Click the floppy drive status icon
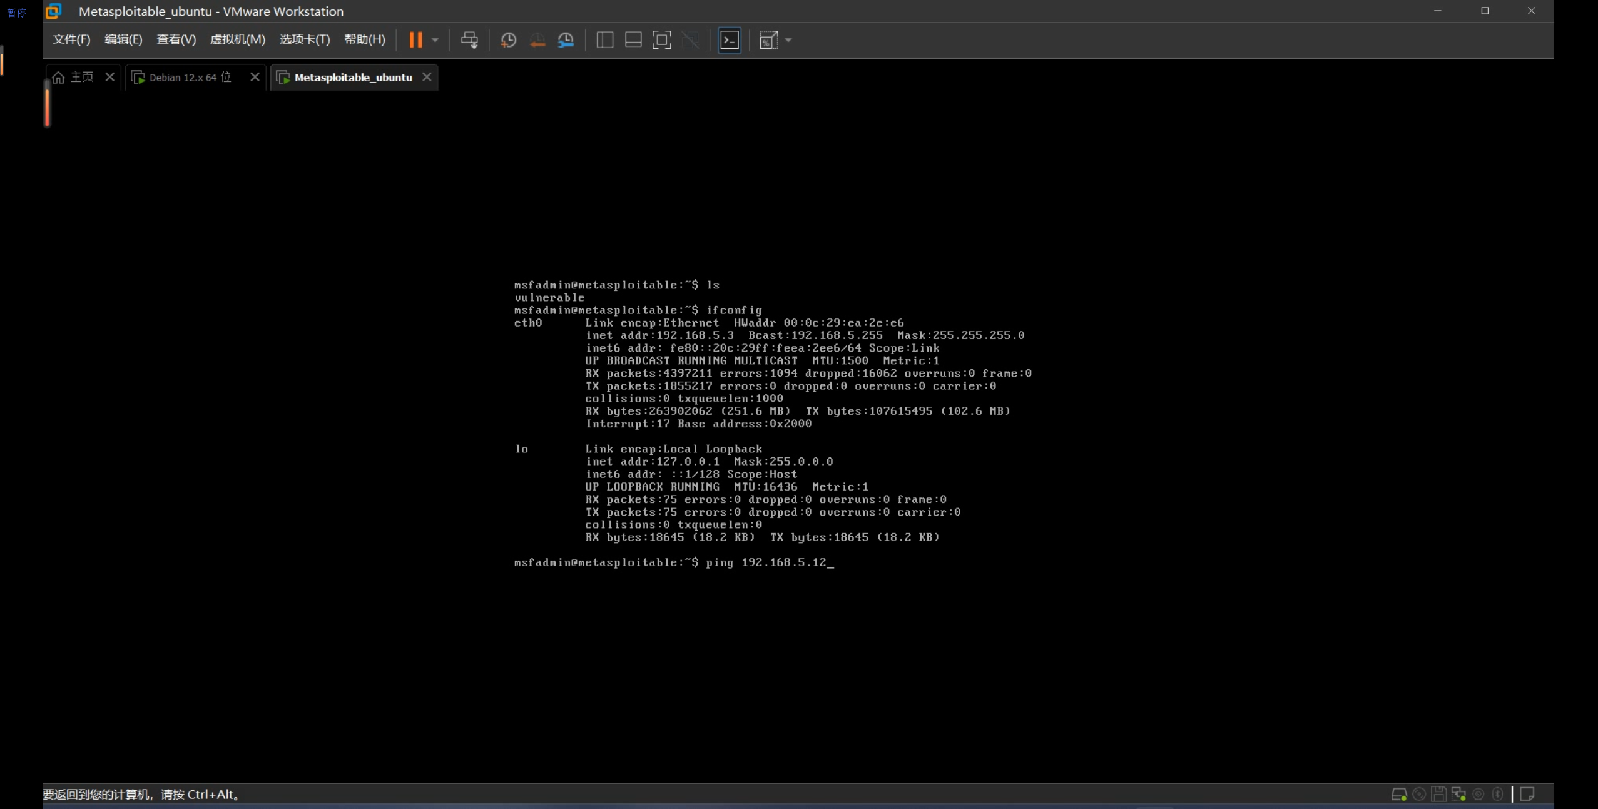This screenshot has width=1598, height=809. (1438, 794)
